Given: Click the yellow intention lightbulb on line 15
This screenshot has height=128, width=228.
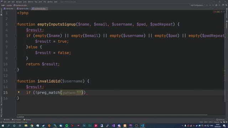Looking at the screenshot, I should [x=19, y=92].
